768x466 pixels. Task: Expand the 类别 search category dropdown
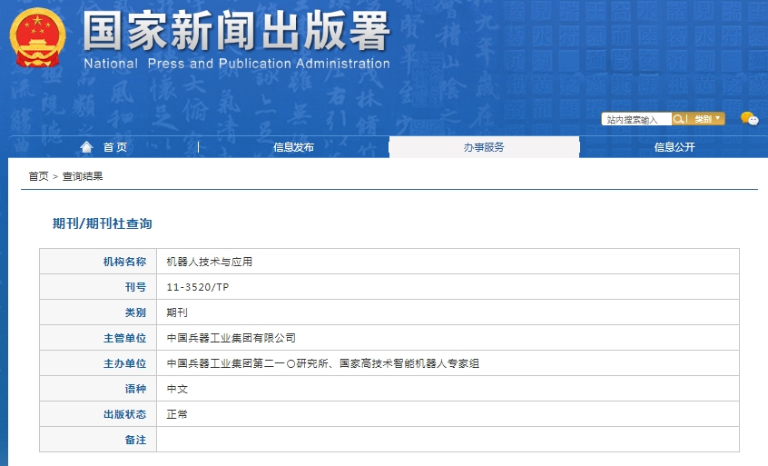pos(708,119)
